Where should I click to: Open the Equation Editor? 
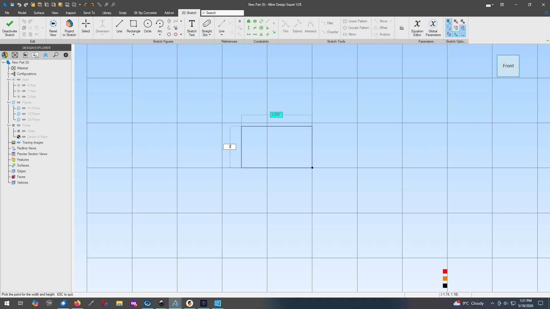point(417,28)
